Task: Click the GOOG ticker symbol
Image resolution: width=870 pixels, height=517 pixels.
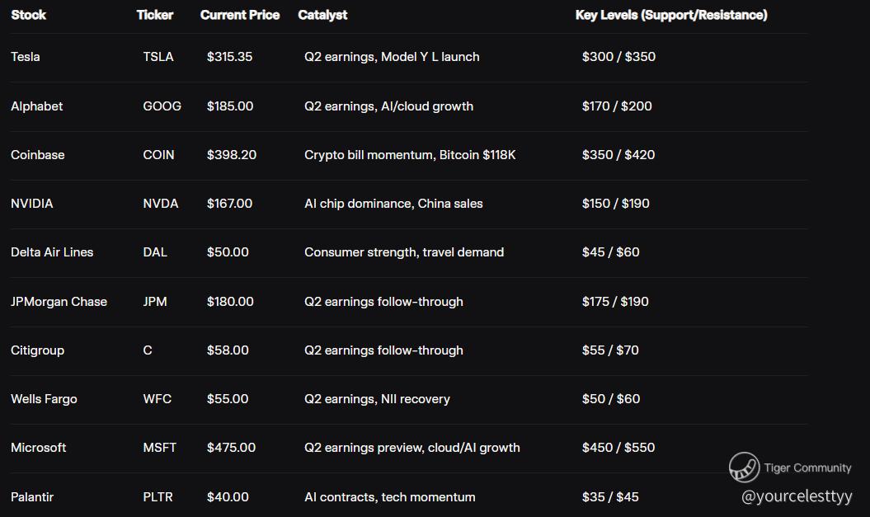Action: (x=162, y=106)
